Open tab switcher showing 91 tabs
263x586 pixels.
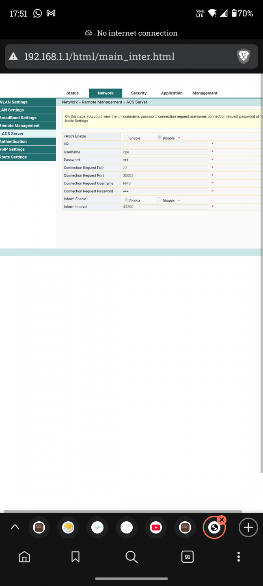[187, 557]
